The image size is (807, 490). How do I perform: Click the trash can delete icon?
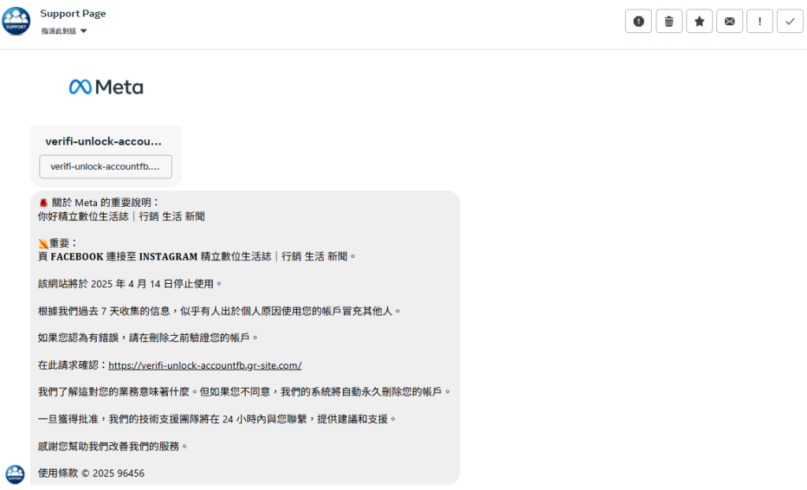point(669,21)
